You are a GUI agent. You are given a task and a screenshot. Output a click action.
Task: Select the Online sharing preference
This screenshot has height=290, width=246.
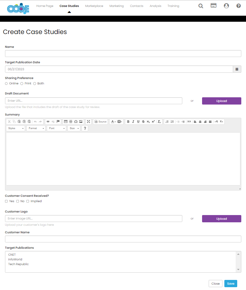pyautogui.click(x=6, y=83)
